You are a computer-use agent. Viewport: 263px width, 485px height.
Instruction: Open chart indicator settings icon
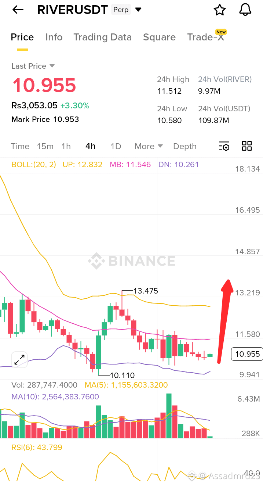coord(224,146)
